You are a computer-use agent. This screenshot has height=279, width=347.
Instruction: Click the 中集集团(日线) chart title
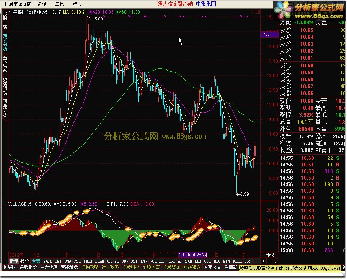(23, 12)
